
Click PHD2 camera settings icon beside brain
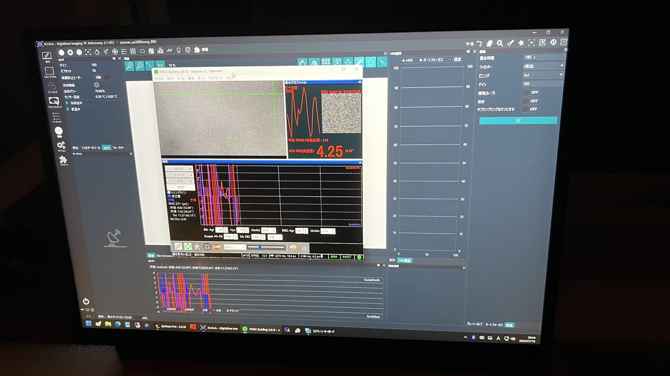click(x=303, y=248)
